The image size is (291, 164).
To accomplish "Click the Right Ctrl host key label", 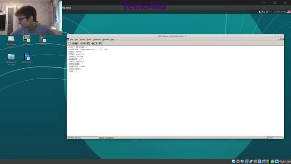I will click(x=285, y=162).
